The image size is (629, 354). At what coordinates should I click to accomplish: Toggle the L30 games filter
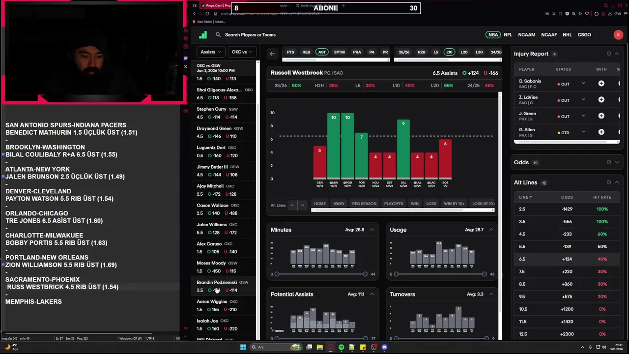479,52
